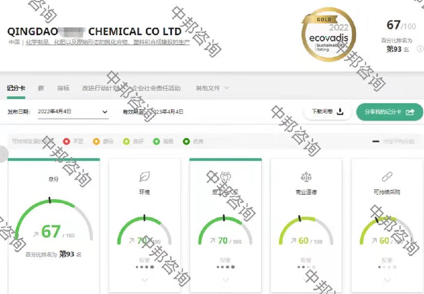Click the 60/100 score on the 商业道德 card

[x=310, y=241]
